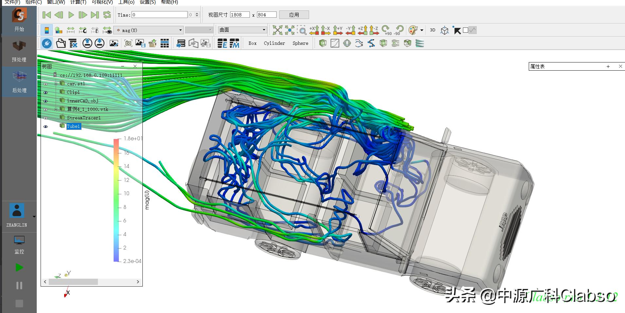
Task: Open the spreadsheet grid view
Action: tap(165, 43)
